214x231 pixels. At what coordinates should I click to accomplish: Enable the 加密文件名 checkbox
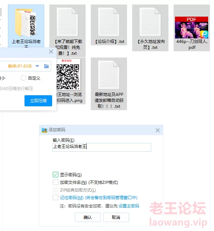(56, 182)
